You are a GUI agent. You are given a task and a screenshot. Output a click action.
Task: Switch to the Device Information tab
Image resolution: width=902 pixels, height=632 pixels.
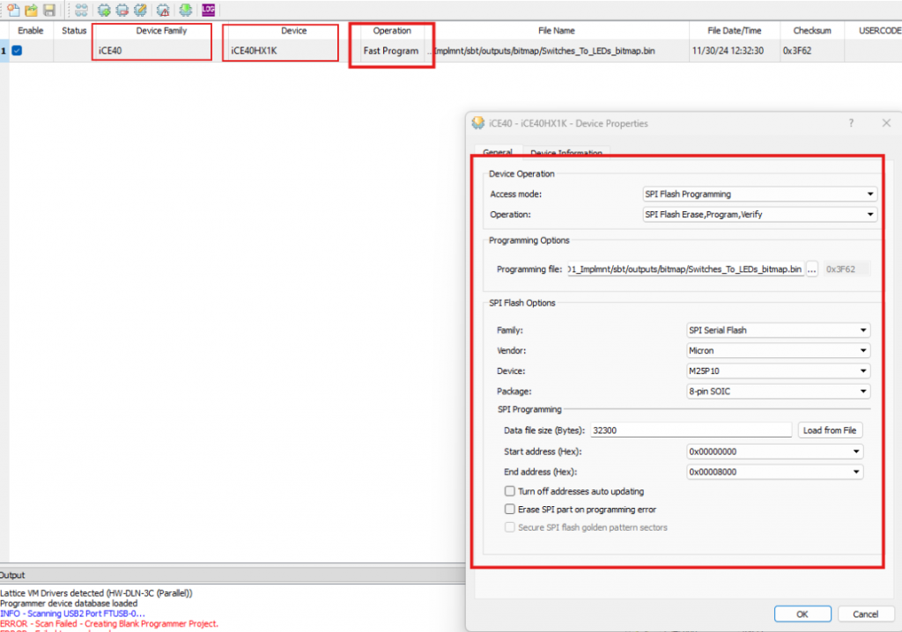coord(566,153)
